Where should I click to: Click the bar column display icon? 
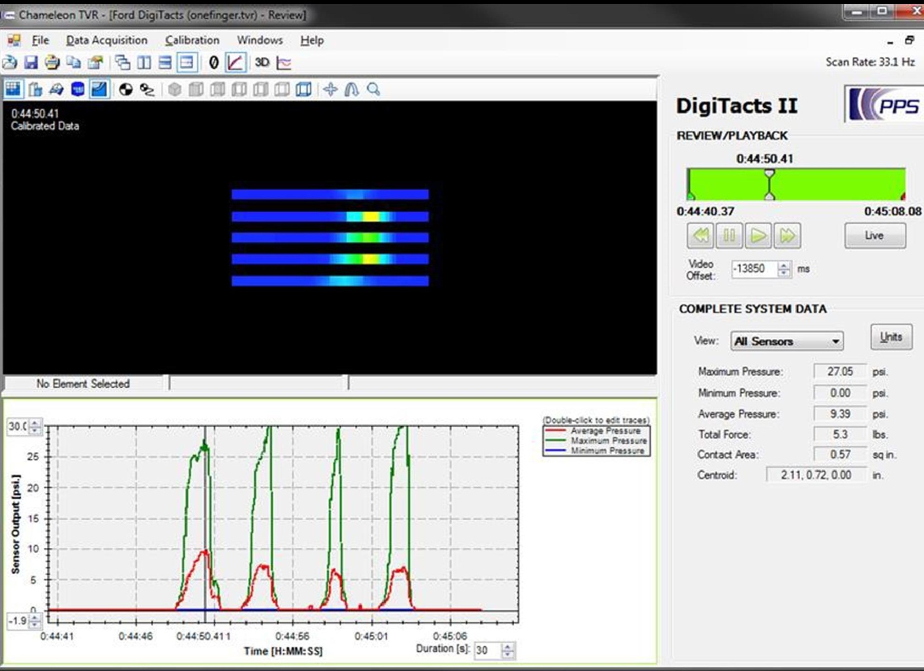(35, 89)
